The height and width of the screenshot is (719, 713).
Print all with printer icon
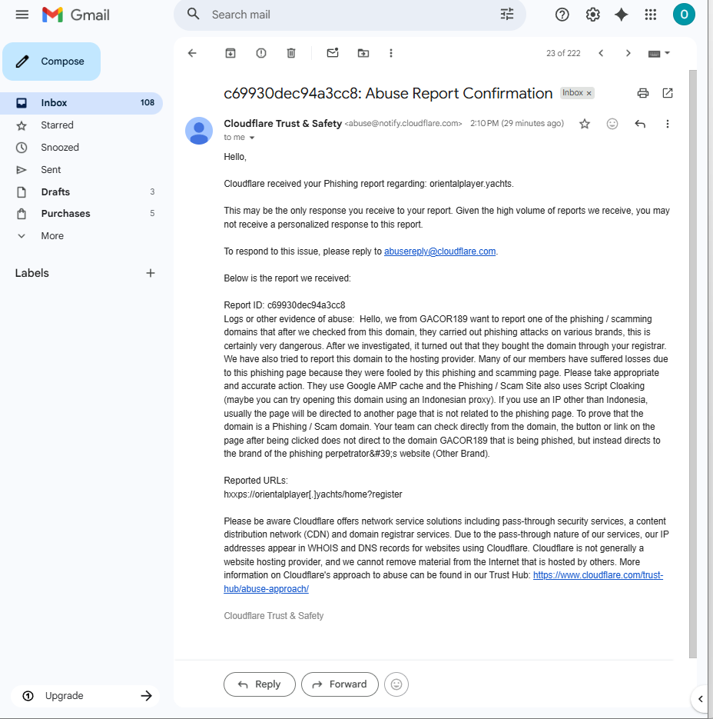pos(643,93)
